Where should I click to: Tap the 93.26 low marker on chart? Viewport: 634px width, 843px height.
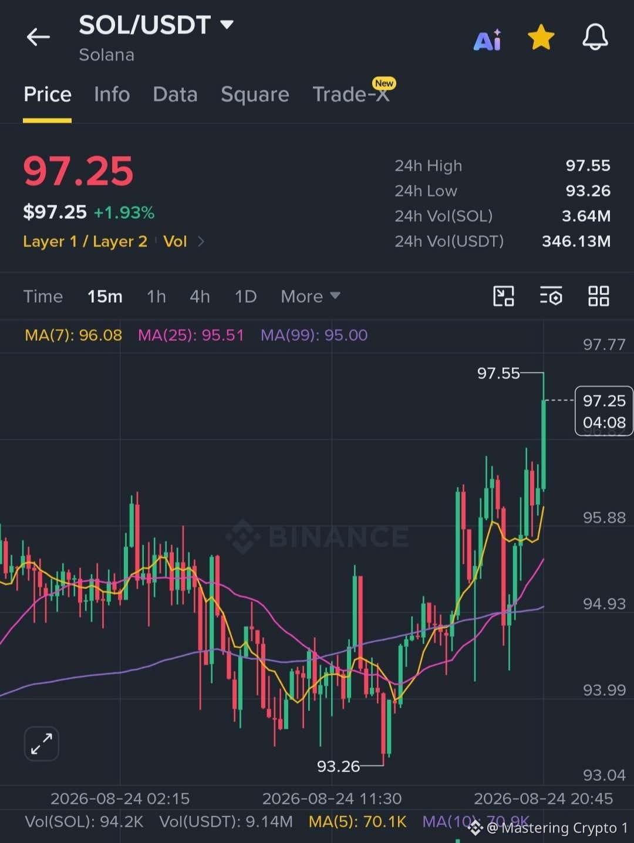[338, 766]
